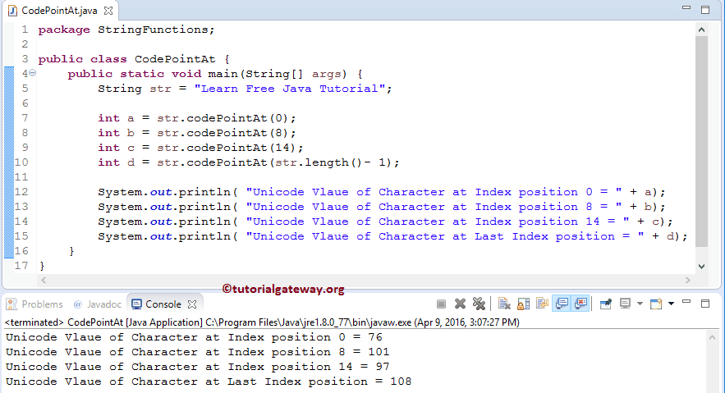Toggle the Scroll Lock console icon
This screenshot has width=725, height=393.
pos(523,304)
